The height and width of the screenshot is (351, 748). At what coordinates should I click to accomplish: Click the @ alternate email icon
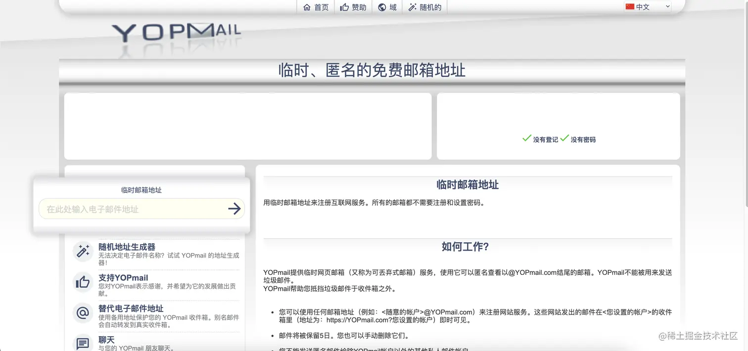click(83, 313)
